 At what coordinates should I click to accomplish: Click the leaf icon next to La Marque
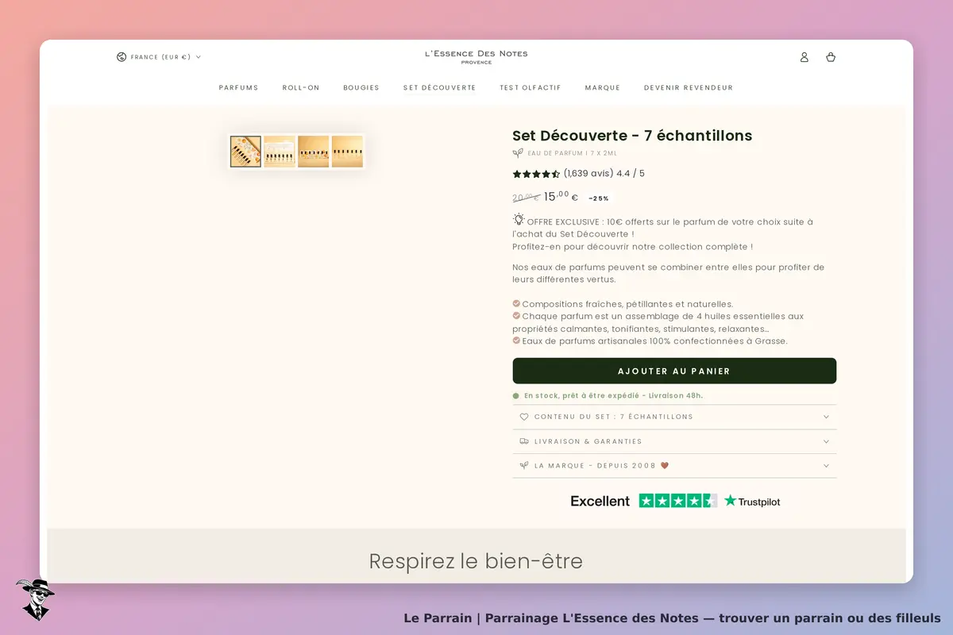[524, 466]
